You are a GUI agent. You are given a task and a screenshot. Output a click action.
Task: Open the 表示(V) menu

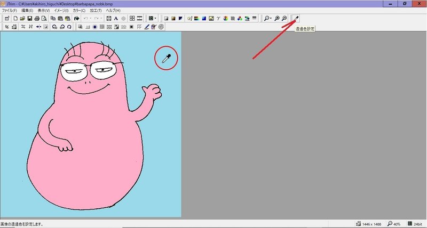[44, 11]
